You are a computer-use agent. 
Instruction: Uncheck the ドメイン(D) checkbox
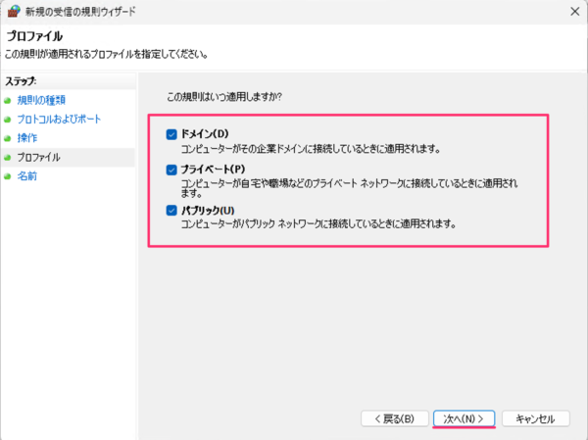(171, 134)
